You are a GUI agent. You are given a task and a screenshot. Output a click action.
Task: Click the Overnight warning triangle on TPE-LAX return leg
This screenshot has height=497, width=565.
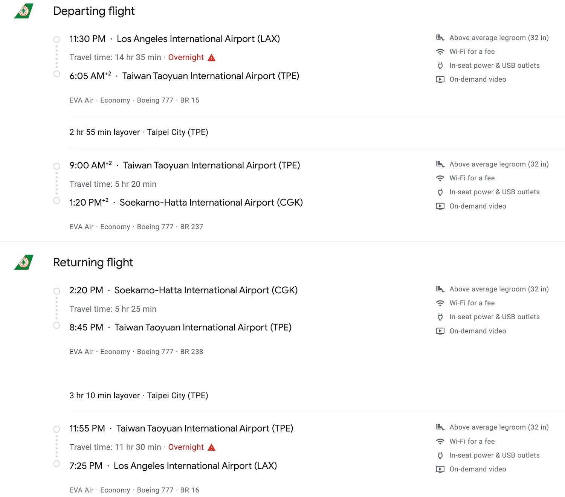(x=212, y=447)
